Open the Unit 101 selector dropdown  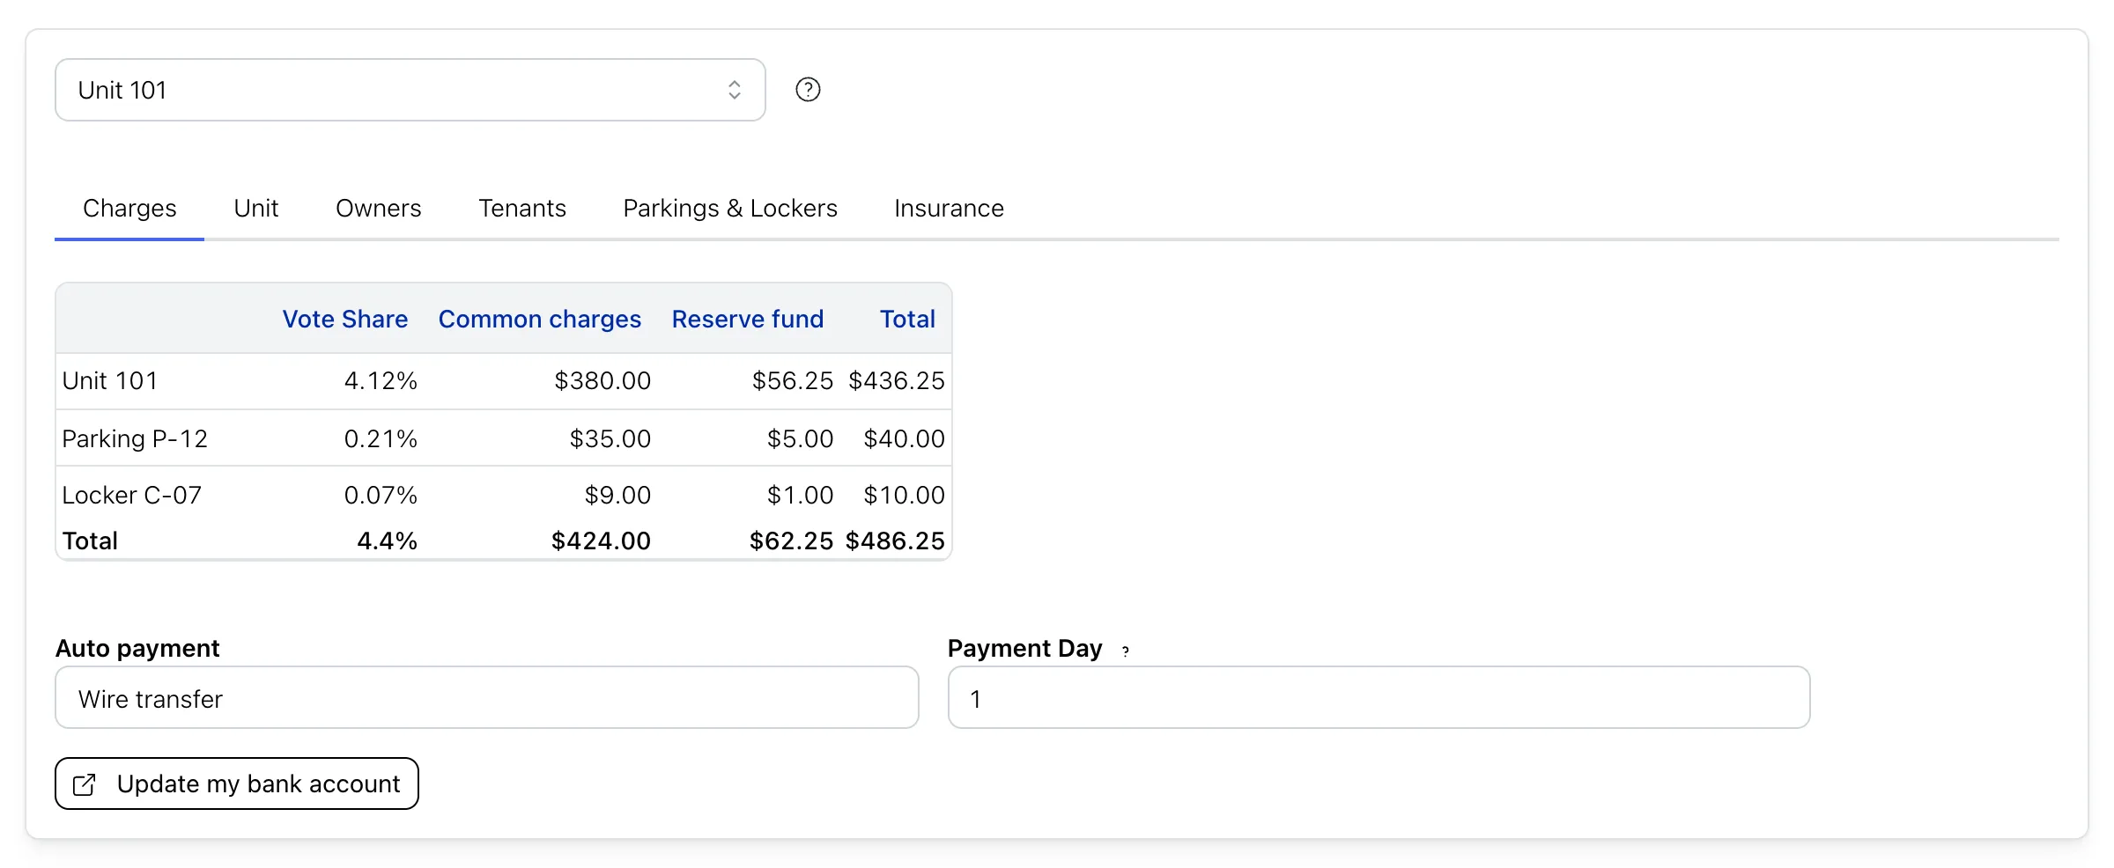tap(410, 90)
